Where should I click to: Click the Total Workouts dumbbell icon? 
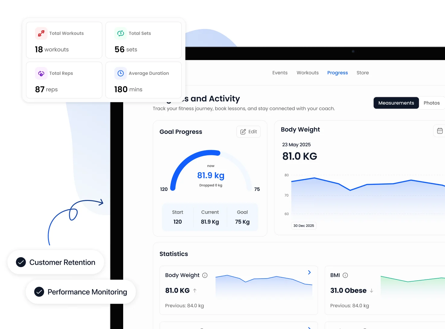coord(41,33)
